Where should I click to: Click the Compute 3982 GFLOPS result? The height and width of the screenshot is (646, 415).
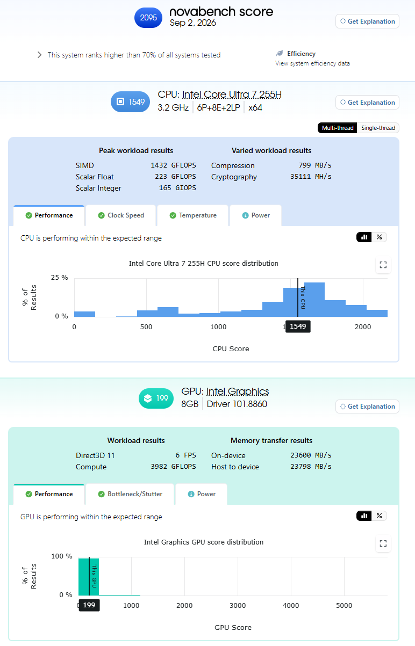(135, 467)
